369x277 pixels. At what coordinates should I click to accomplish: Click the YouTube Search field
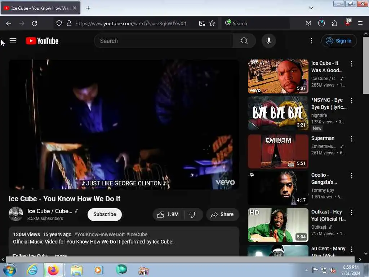163,41
